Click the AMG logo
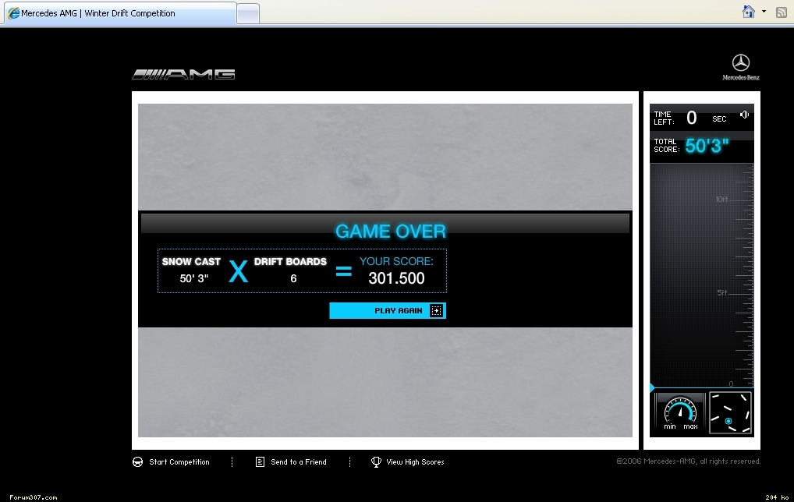 (183, 74)
